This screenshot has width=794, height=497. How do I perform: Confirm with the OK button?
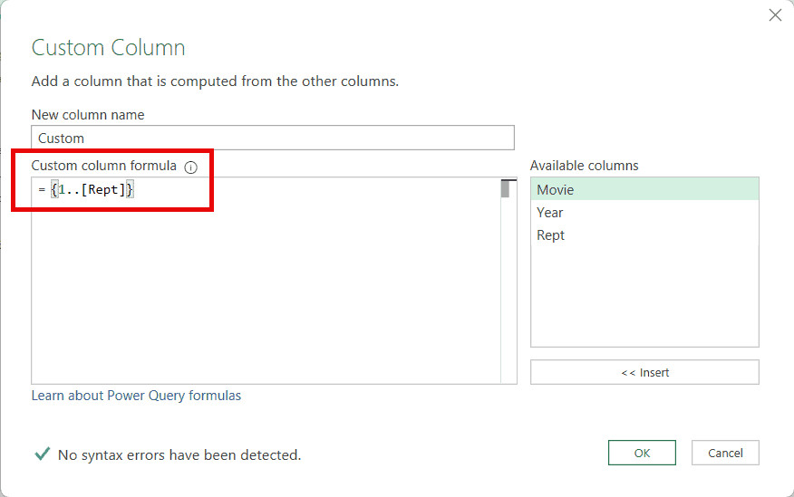click(642, 453)
